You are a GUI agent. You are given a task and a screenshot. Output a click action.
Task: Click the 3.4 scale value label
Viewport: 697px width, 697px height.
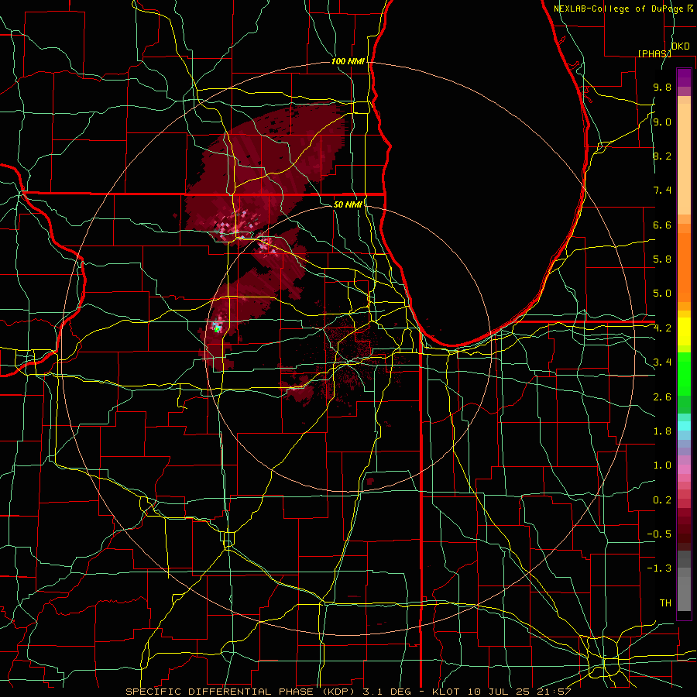(x=662, y=362)
